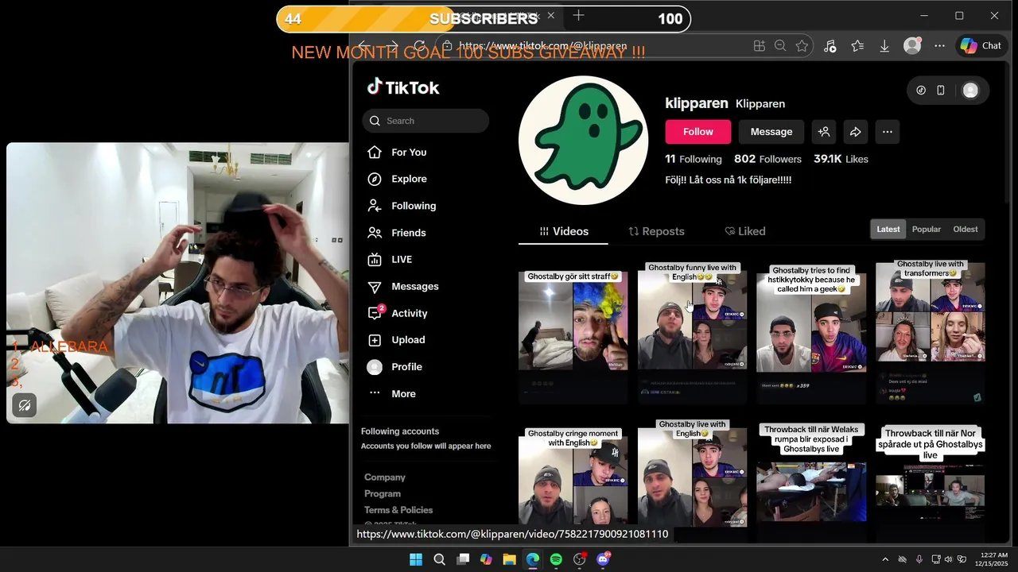1018x572 pixels.
Task: Click the add-friend icon next to Message
Action: pos(824,132)
